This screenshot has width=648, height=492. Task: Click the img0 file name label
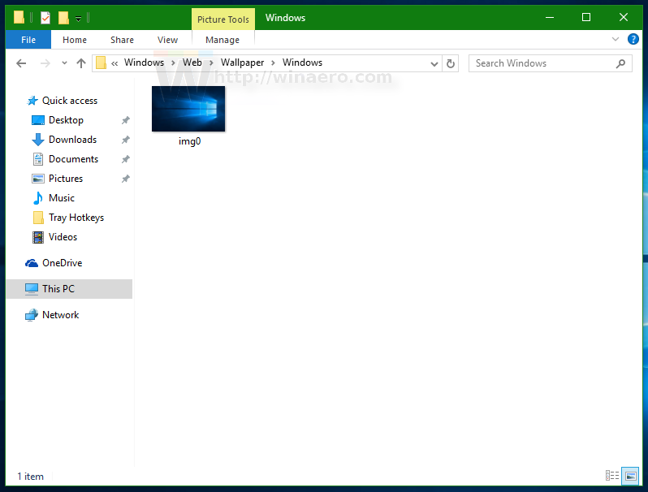pyautogui.click(x=190, y=141)
